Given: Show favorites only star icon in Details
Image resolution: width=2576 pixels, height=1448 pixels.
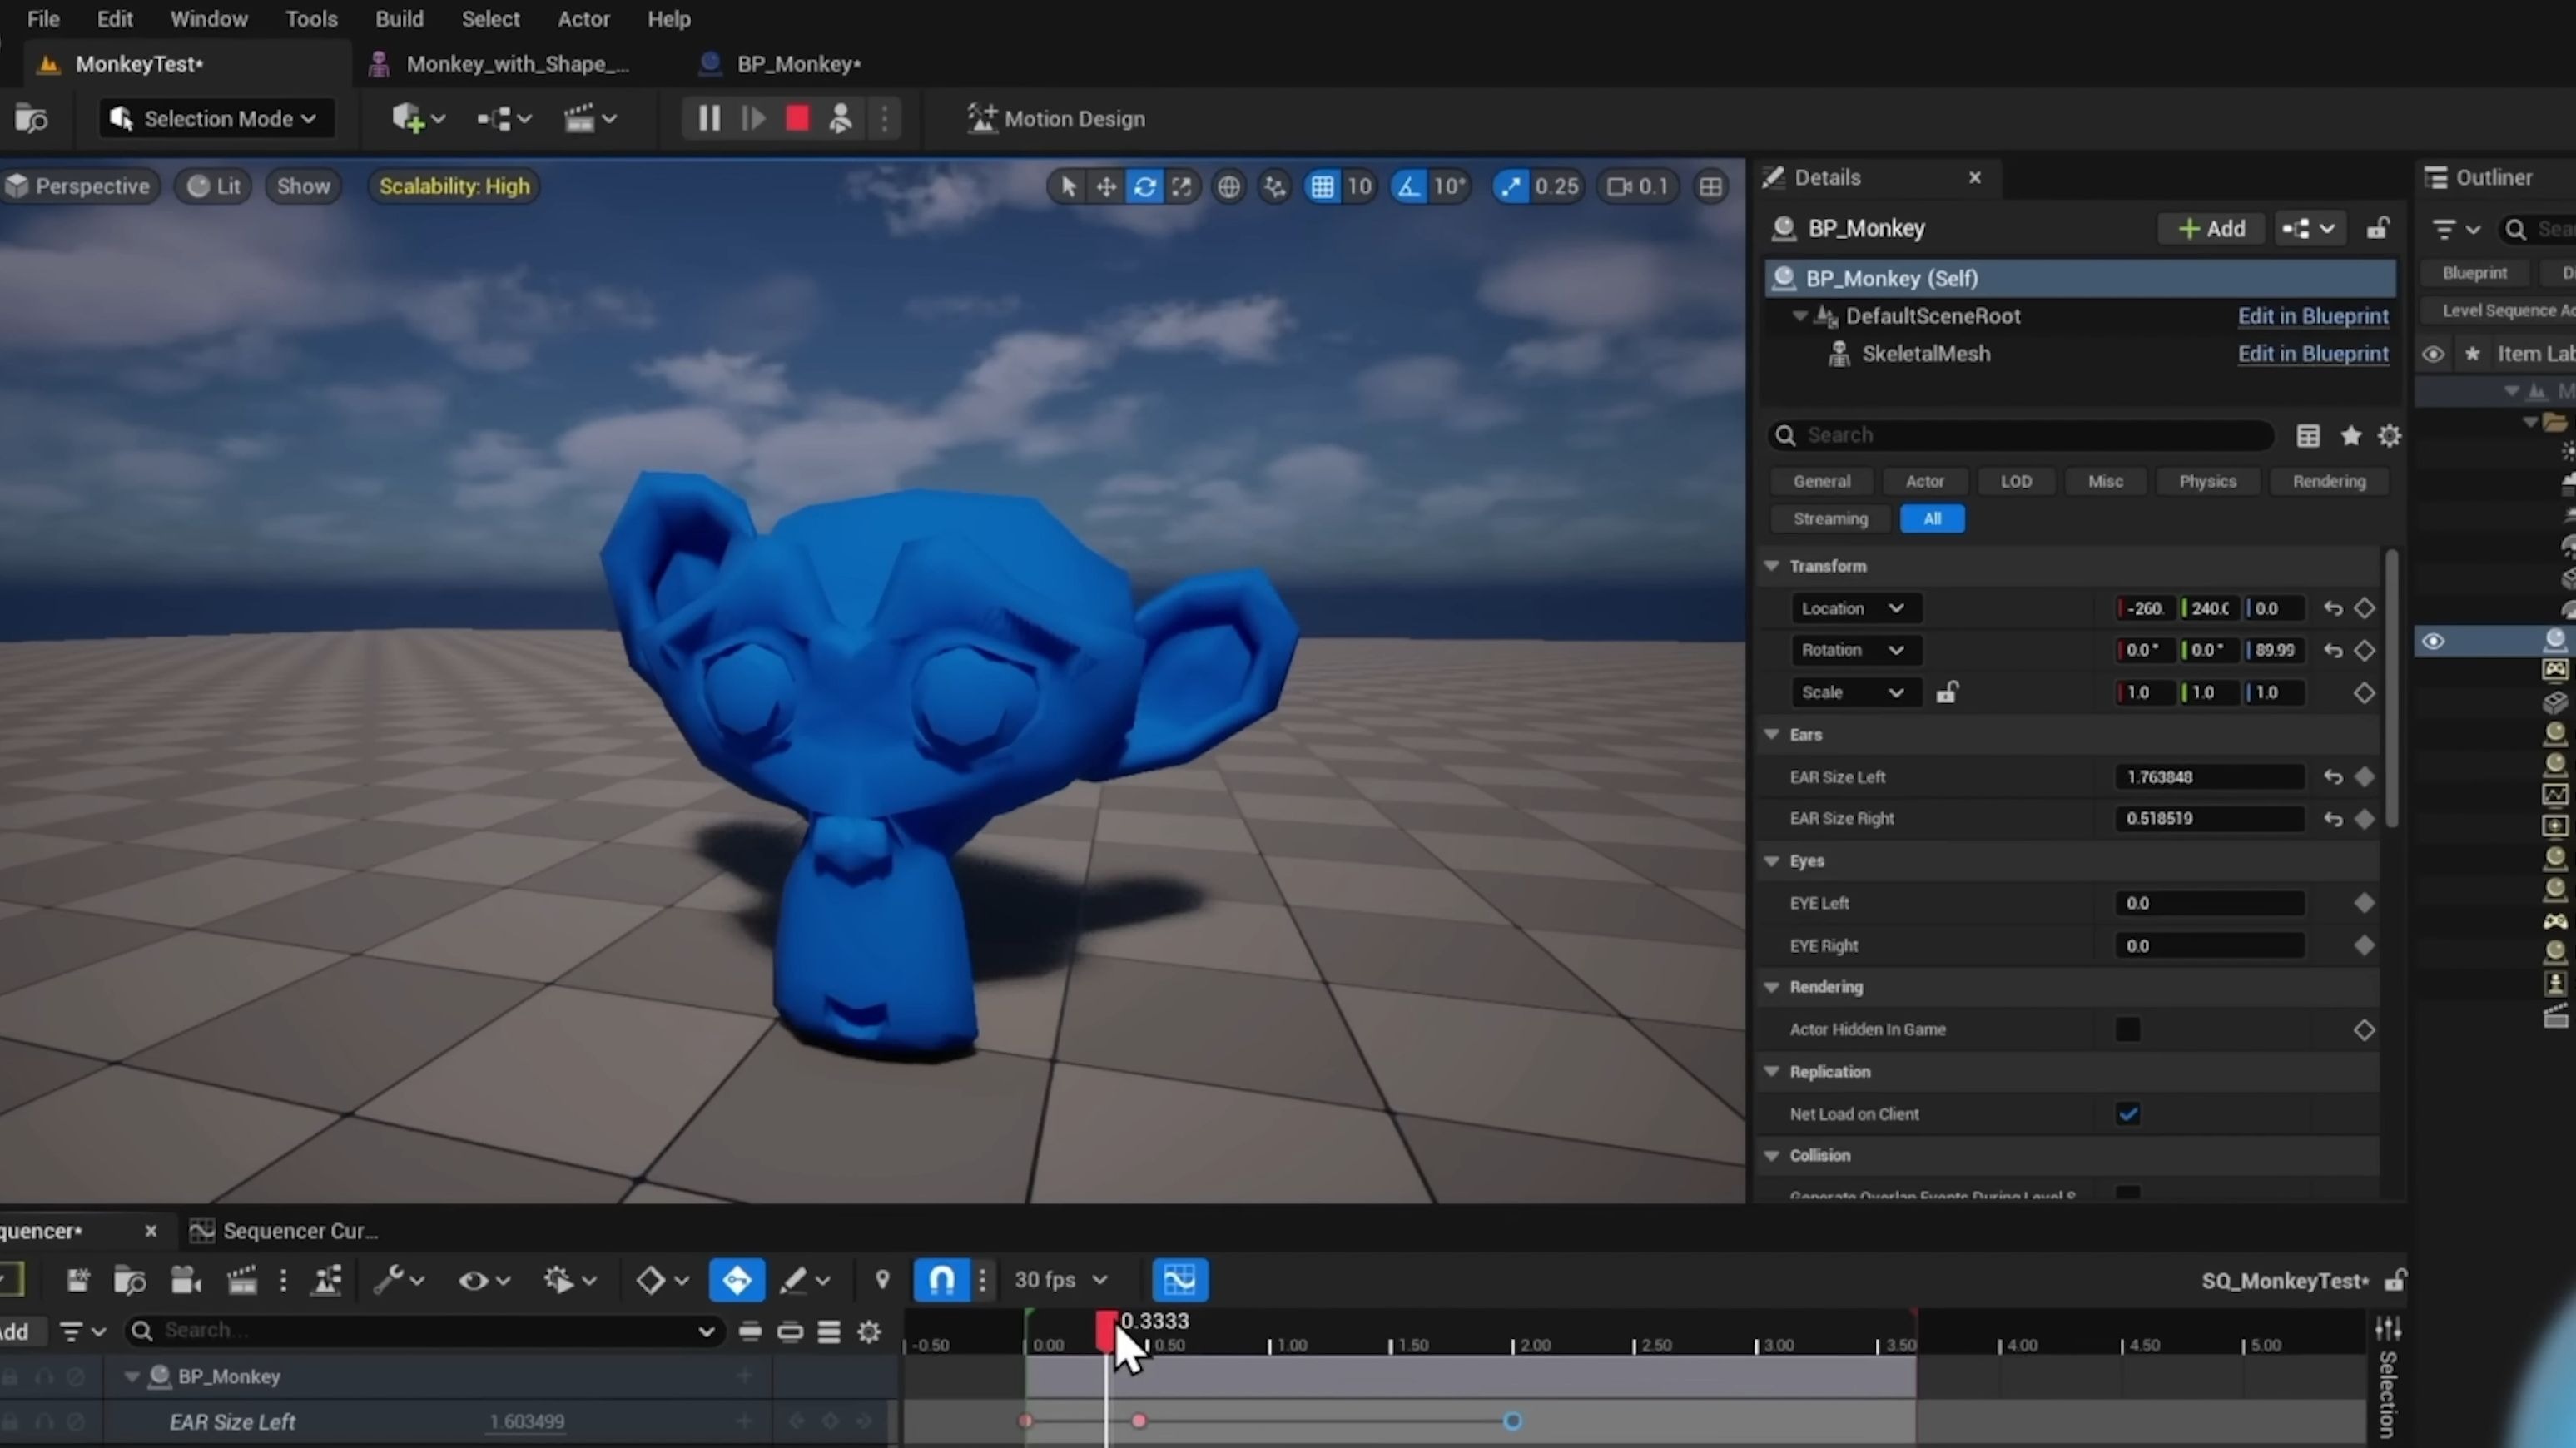Looking at the screenshot, I should coord(2351,436).
